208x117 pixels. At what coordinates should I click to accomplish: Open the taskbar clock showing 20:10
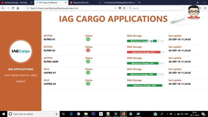(x=195, y=114)
